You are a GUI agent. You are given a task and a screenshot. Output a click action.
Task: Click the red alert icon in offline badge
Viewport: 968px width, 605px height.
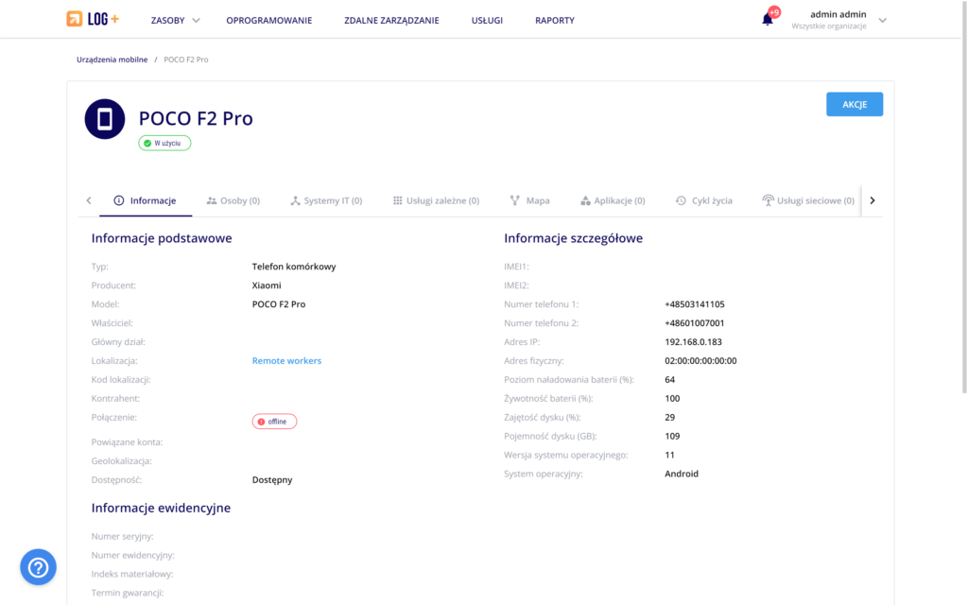point(261,422)
